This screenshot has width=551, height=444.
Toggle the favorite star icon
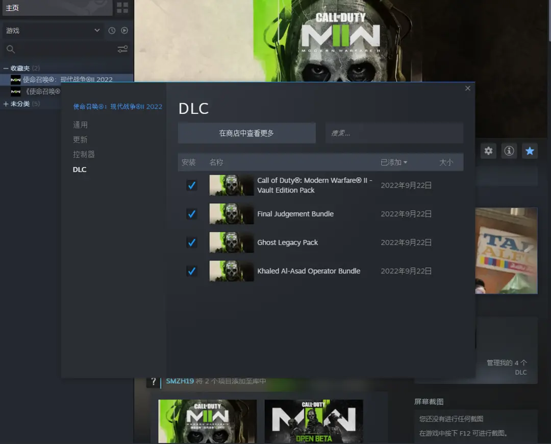point(530,151)
